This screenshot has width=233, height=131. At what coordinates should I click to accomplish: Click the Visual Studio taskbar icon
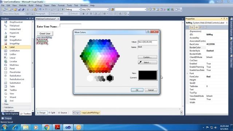[68, 127]
